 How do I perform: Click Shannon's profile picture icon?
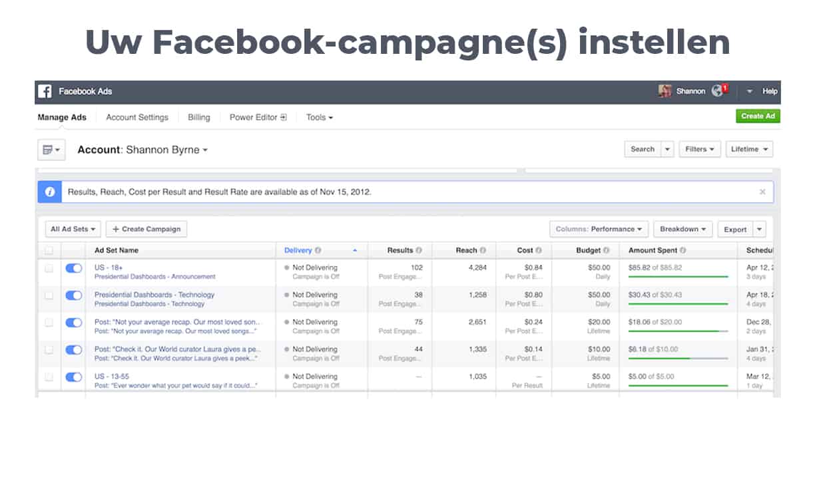[x=663, y=91]
